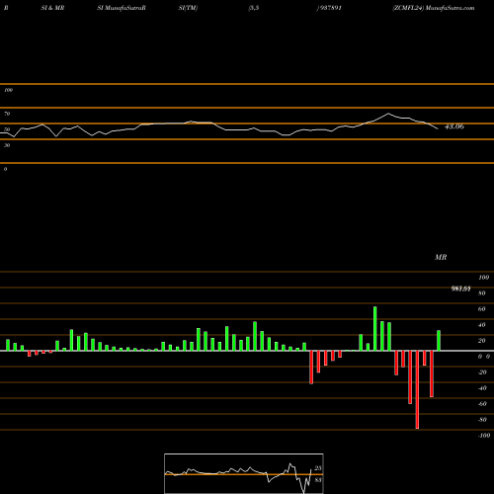This screenshot has width=494, height=494.
Task: Click the RSI line peak near 70
Action: click(388, 114)
